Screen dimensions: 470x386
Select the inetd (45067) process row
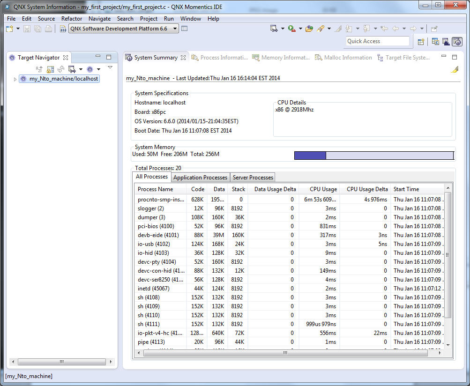click(x=290, y=289)
